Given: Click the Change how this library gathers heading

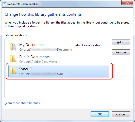Looking at the screenshot, I should pyautogui.click(x=43, y=14).
